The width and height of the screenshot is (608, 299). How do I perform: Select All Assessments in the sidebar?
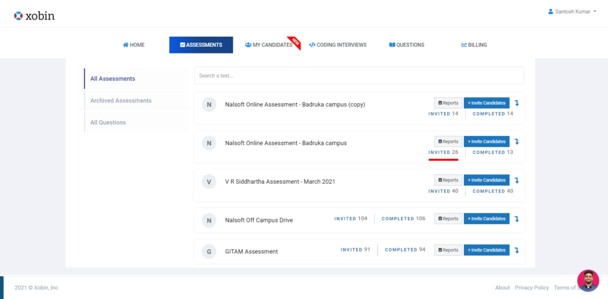136,79
